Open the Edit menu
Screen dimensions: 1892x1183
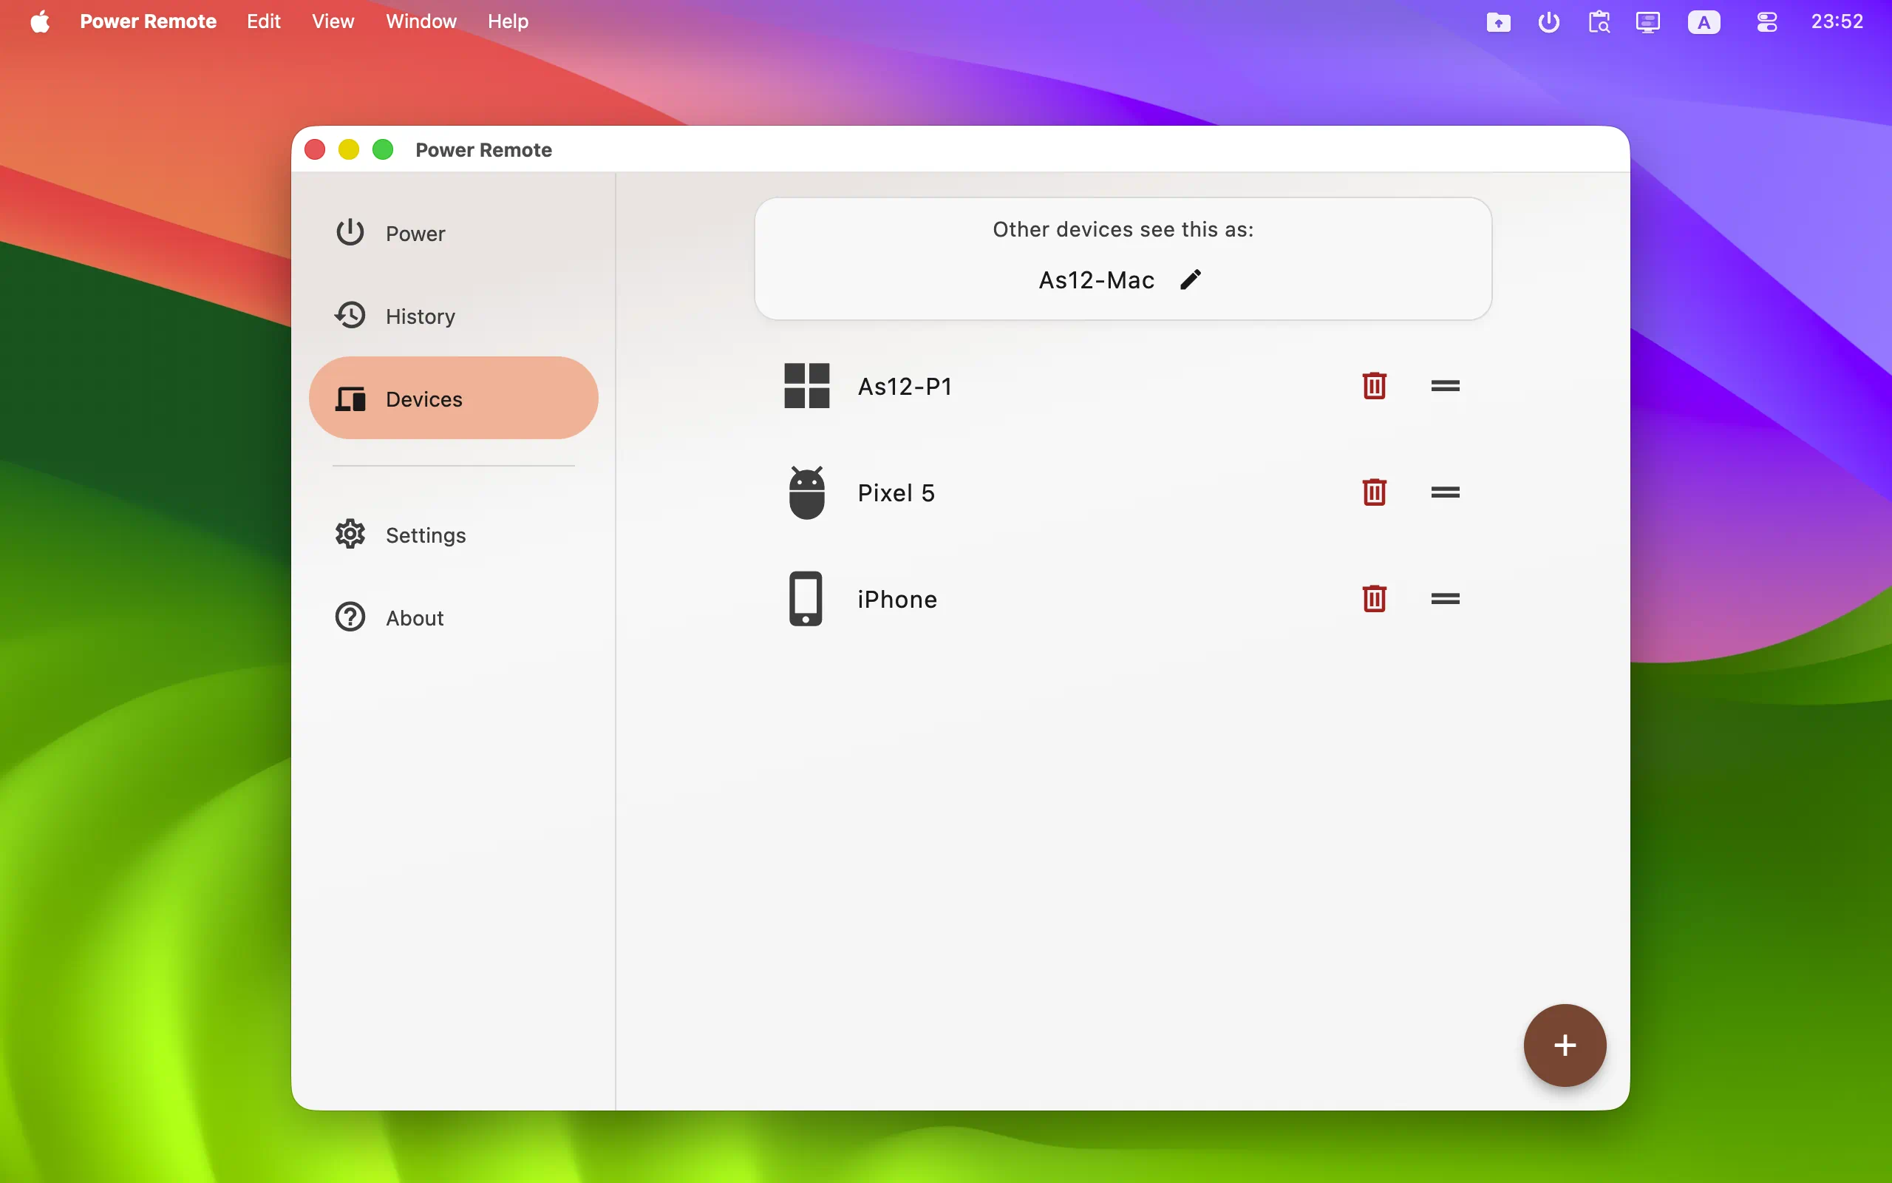coord(263,21)
